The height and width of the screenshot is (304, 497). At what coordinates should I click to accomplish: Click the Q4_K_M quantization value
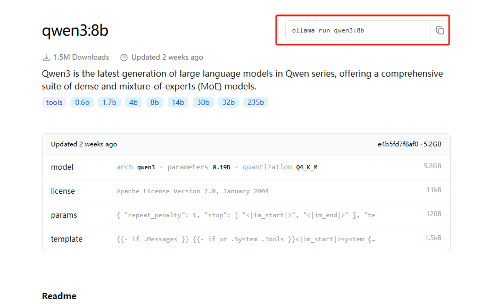[x=307, y=167]
